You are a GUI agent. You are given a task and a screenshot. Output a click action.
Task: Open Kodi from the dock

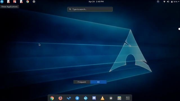[85, 98]
